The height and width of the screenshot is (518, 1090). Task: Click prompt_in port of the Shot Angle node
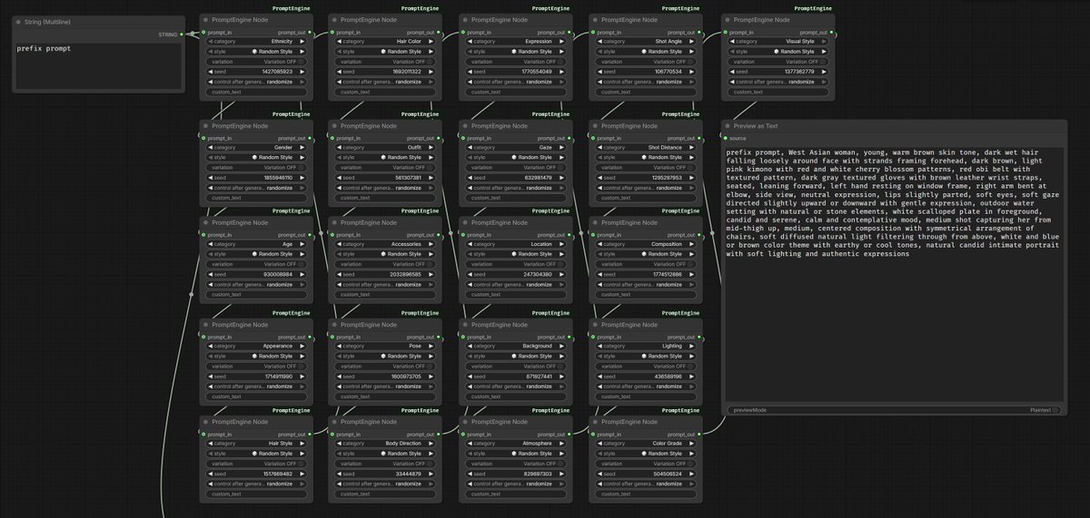tap(593, 32)
